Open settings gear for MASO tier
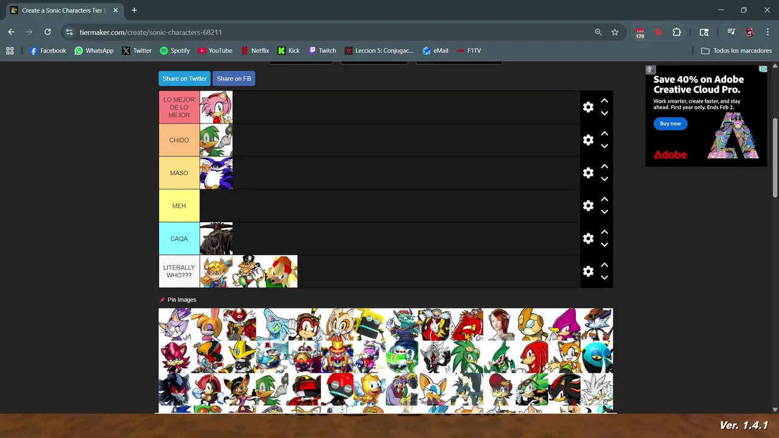This screenshot has height=438, width=779. point(588,173)
